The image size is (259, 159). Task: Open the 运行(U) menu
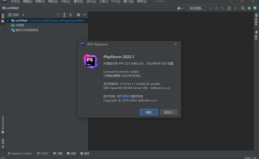pos(91,2)
